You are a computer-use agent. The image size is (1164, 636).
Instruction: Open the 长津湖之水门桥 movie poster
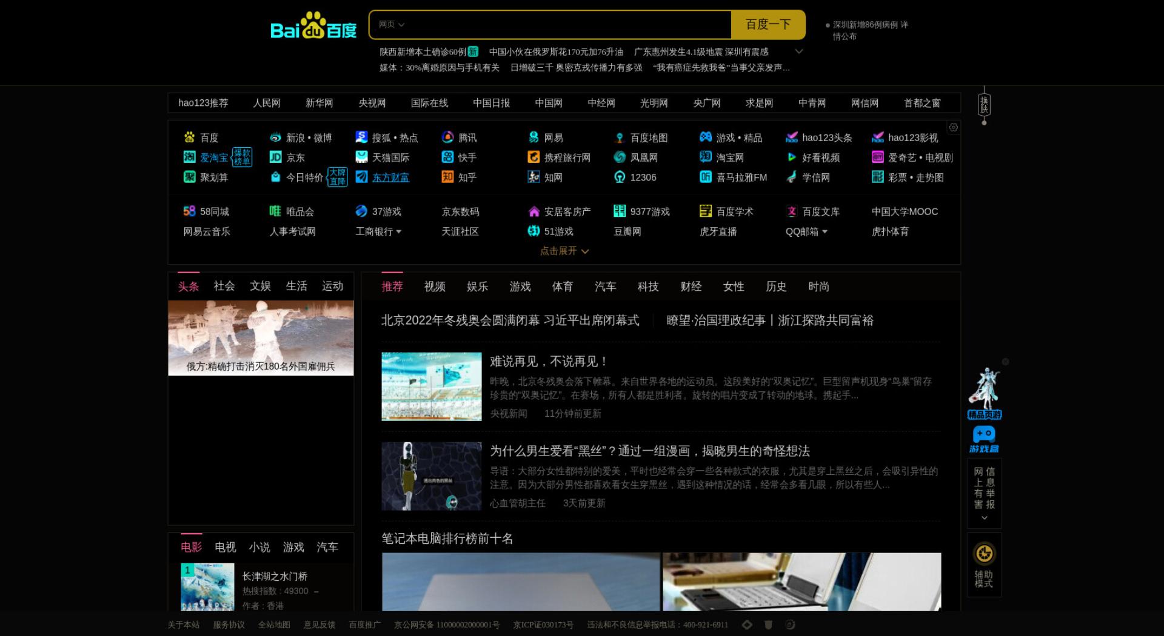coord(207,586)
